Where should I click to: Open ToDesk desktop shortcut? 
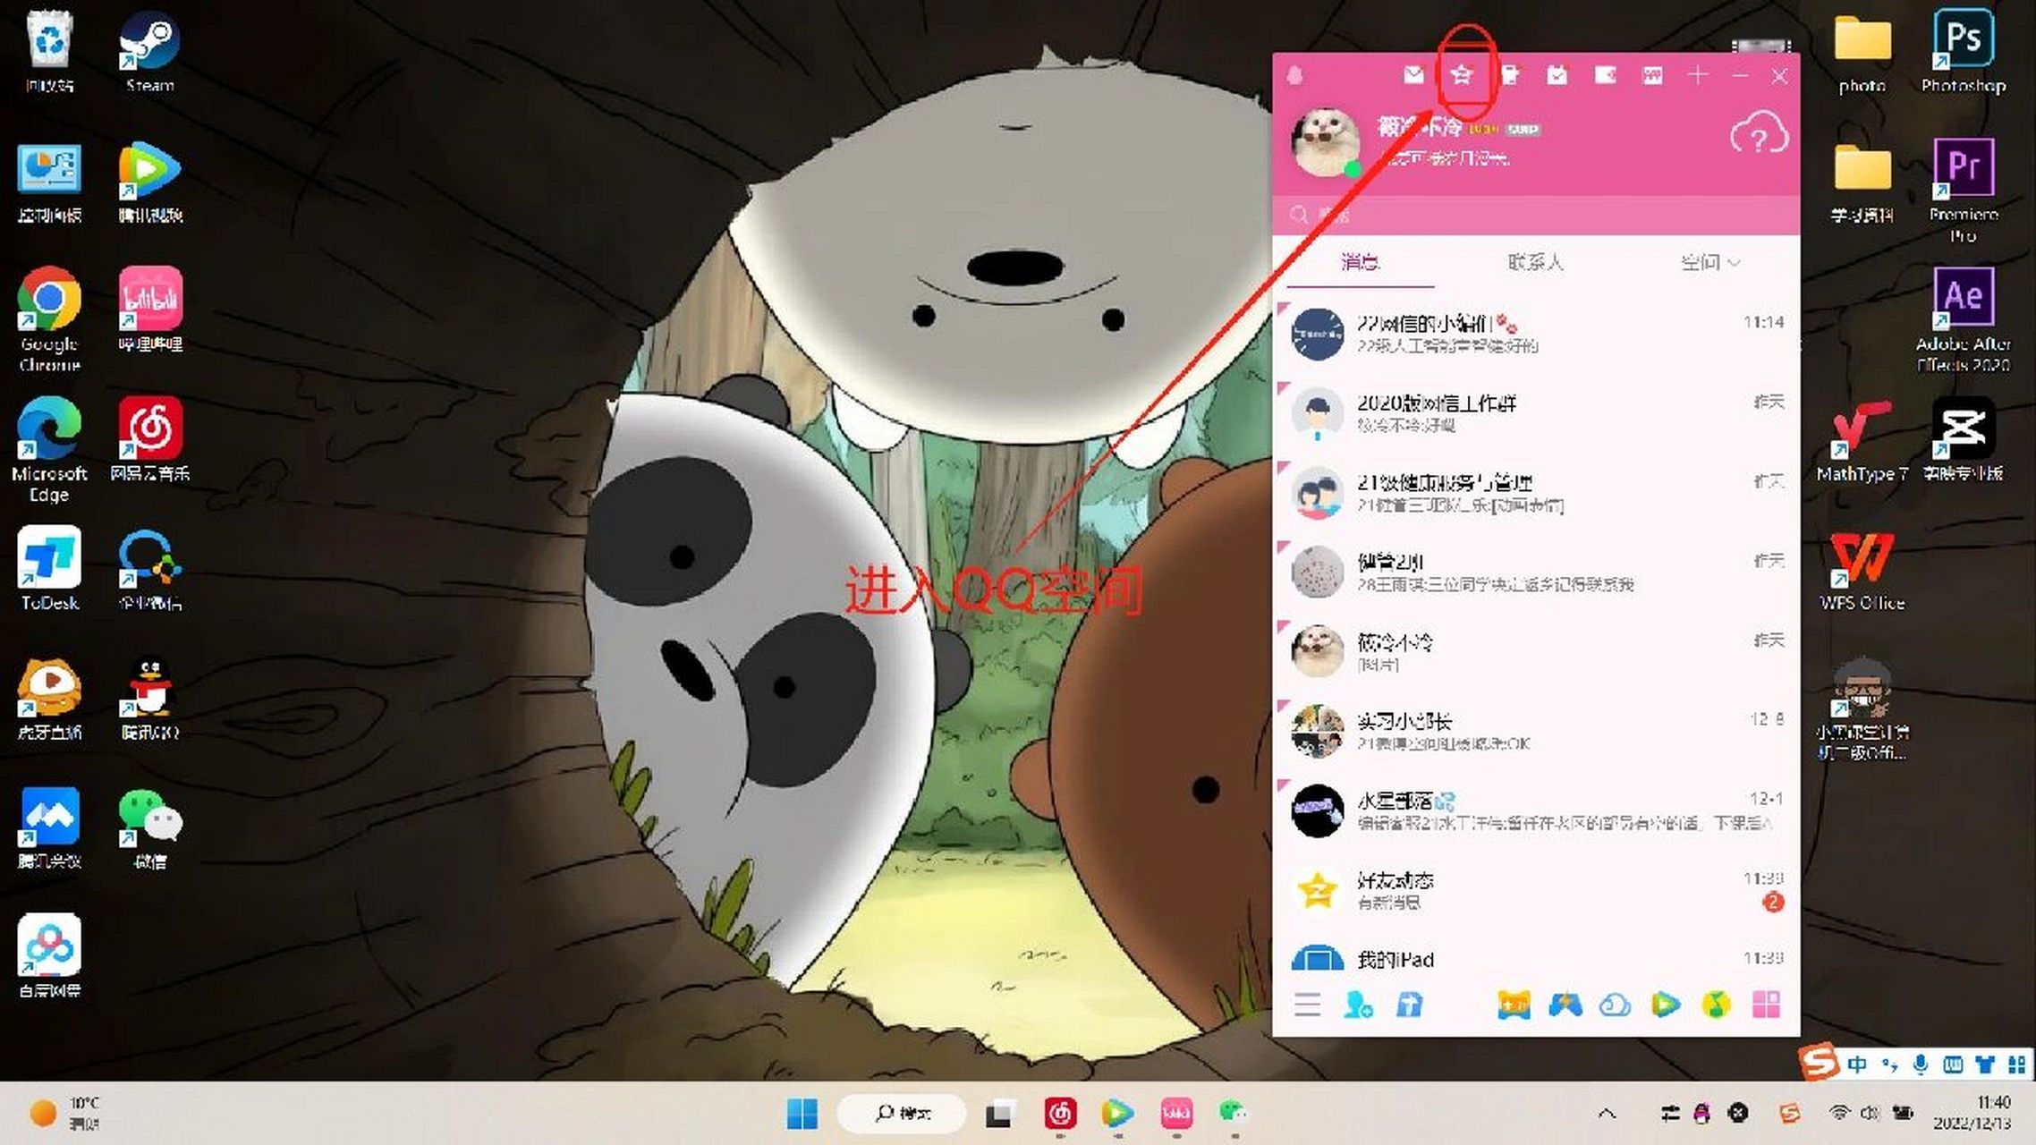[49, 569]
